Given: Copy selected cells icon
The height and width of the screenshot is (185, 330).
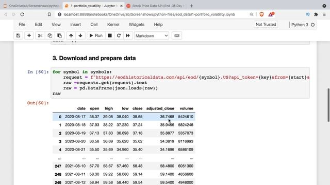Looking at the screenshot, I should pyautogui.click(x=49, y=35).
